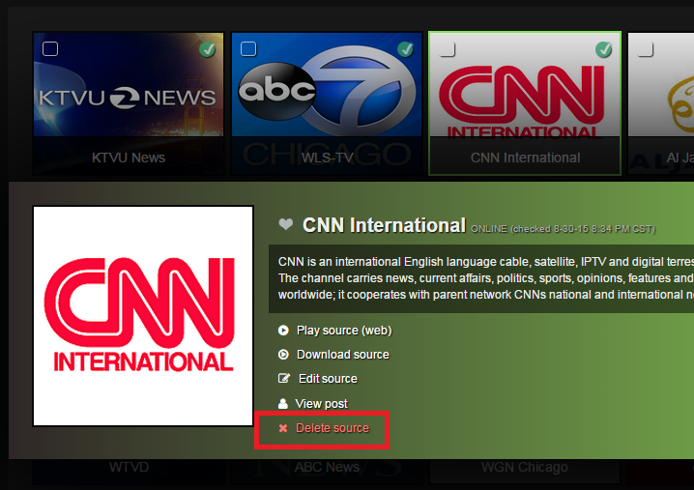
Task: Open the ABC News tile below the panel
Action: 327,471
